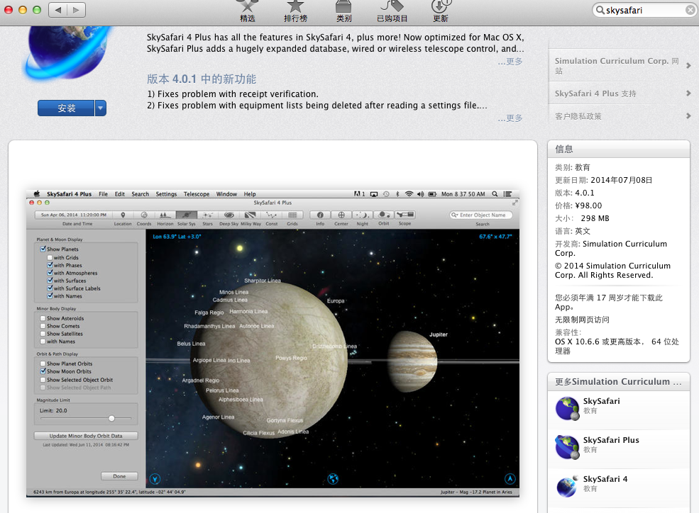Enable the Show Comets checkbox

[x=43, y=326]
